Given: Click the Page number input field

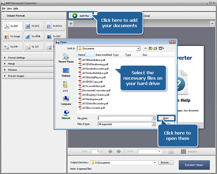Looking at the screenshot, I should click(x=95, y=151).
